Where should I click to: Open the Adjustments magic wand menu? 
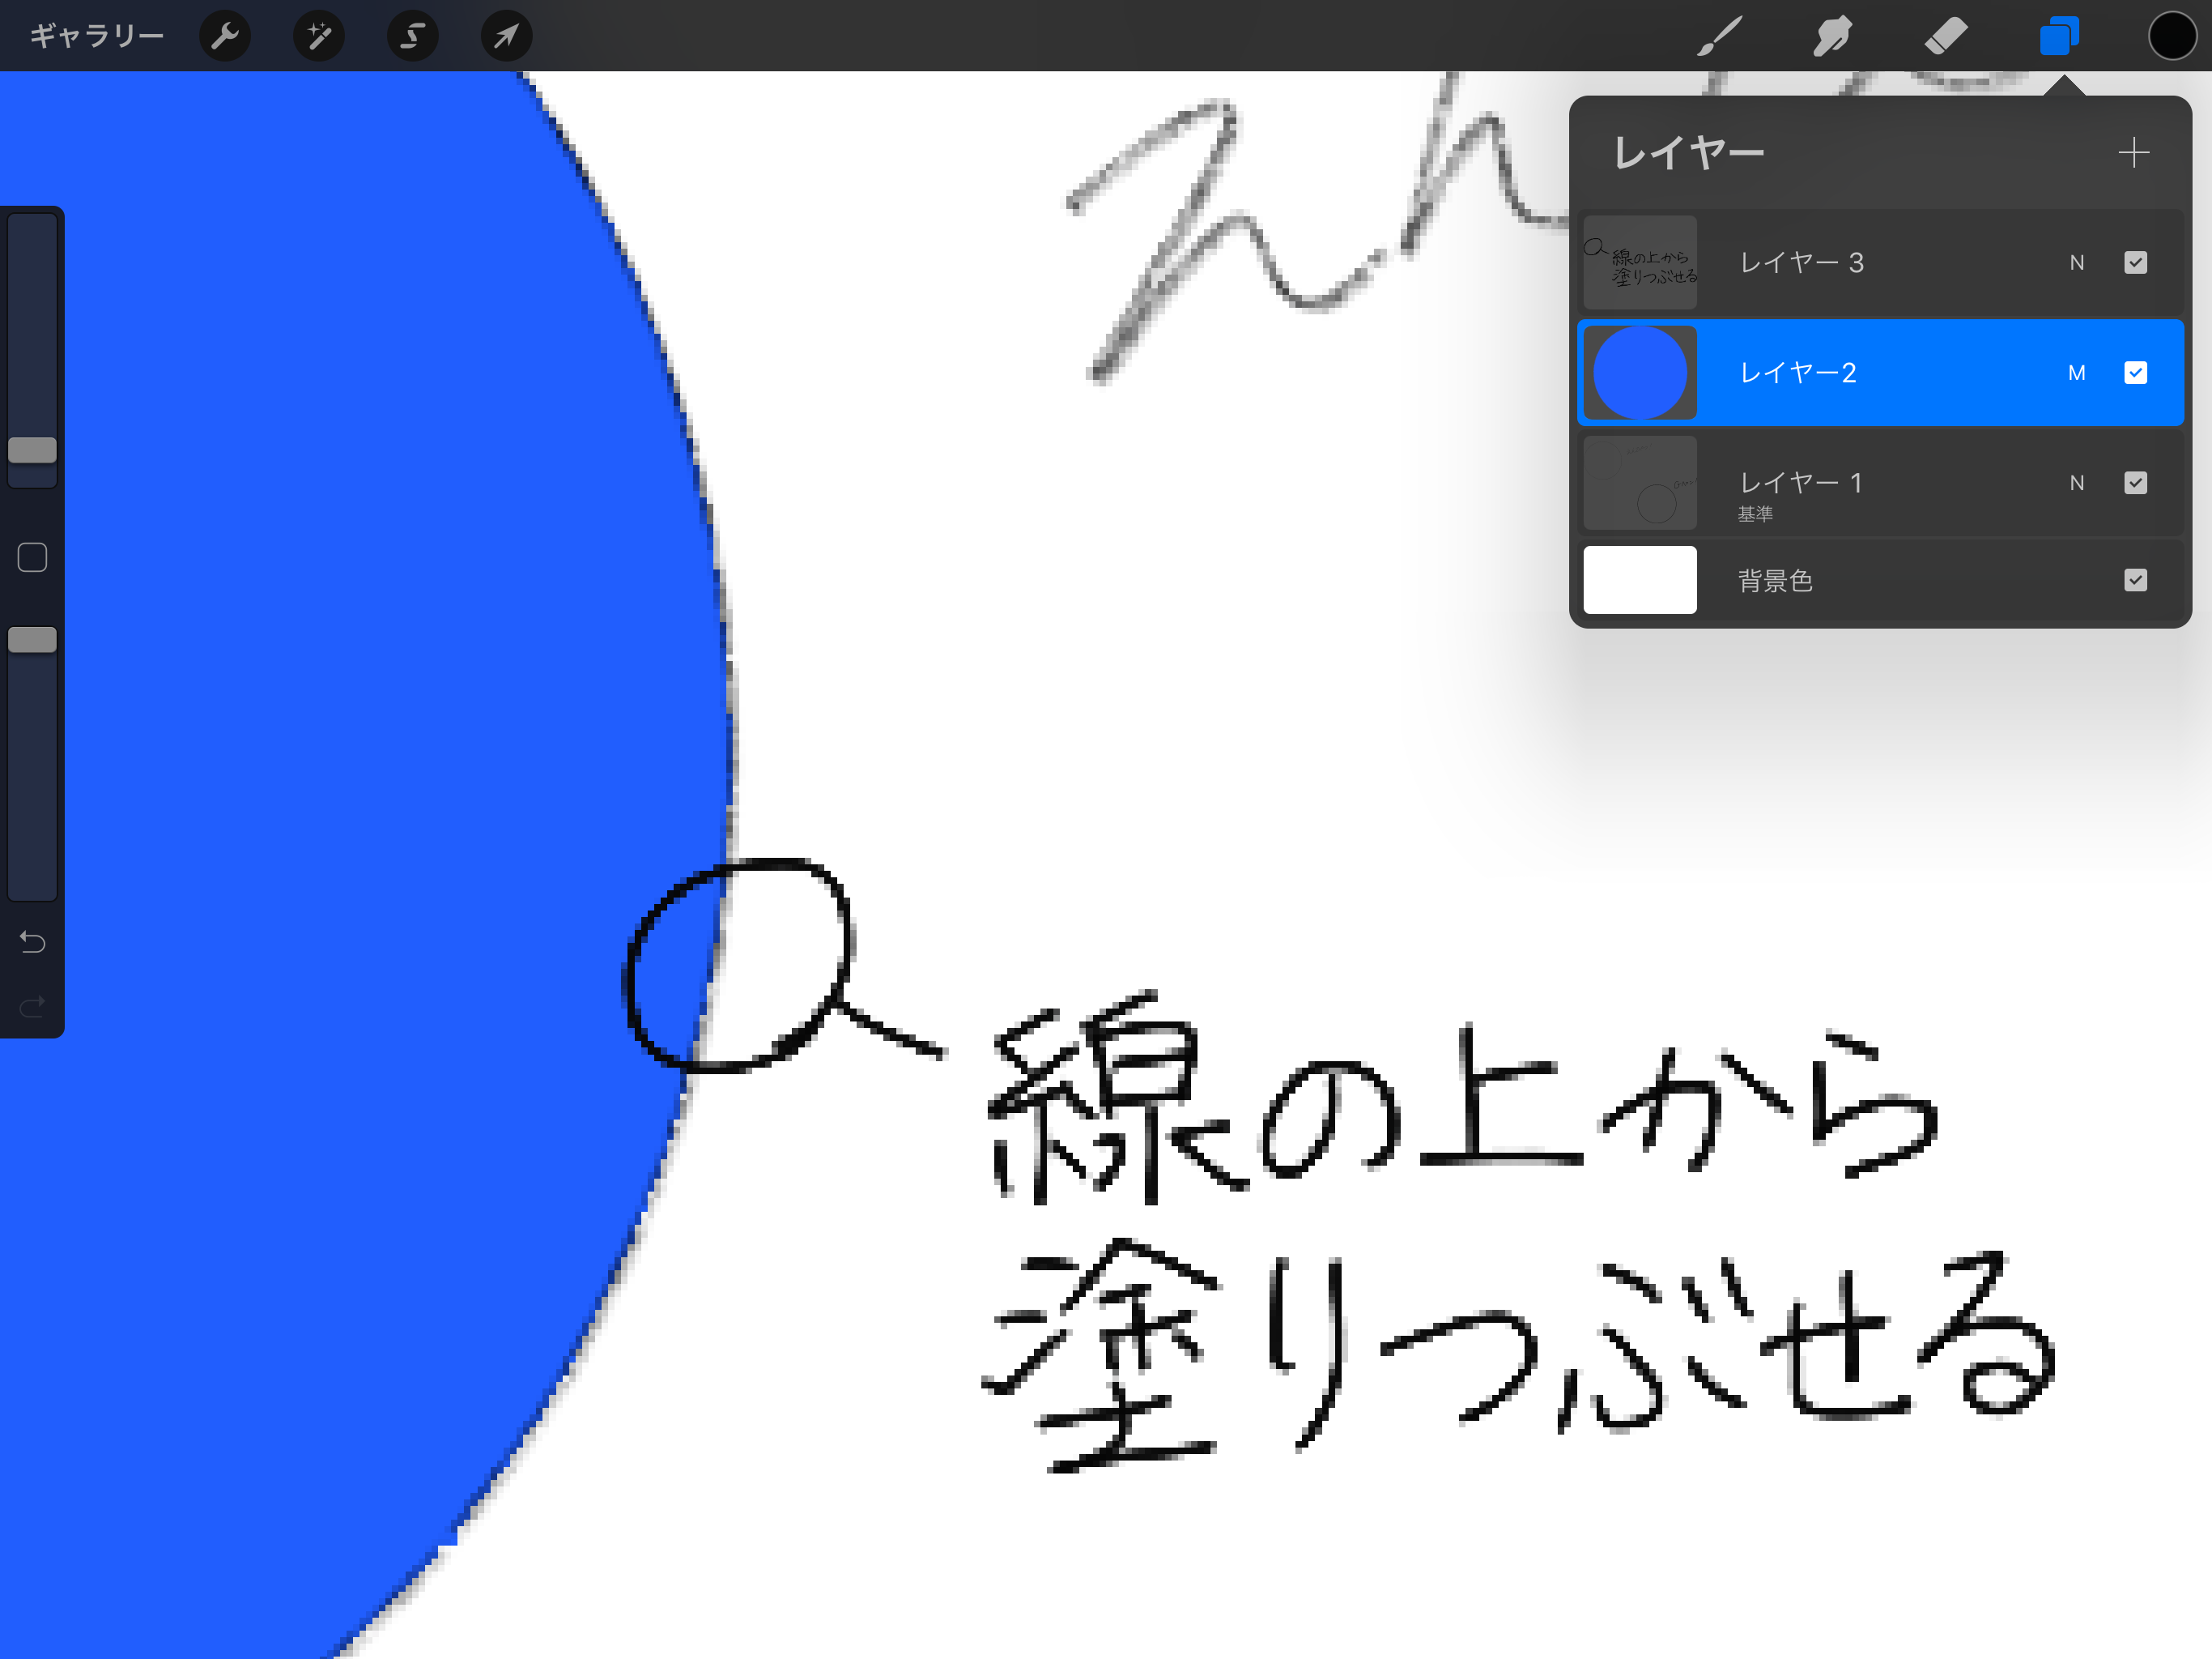319,36
